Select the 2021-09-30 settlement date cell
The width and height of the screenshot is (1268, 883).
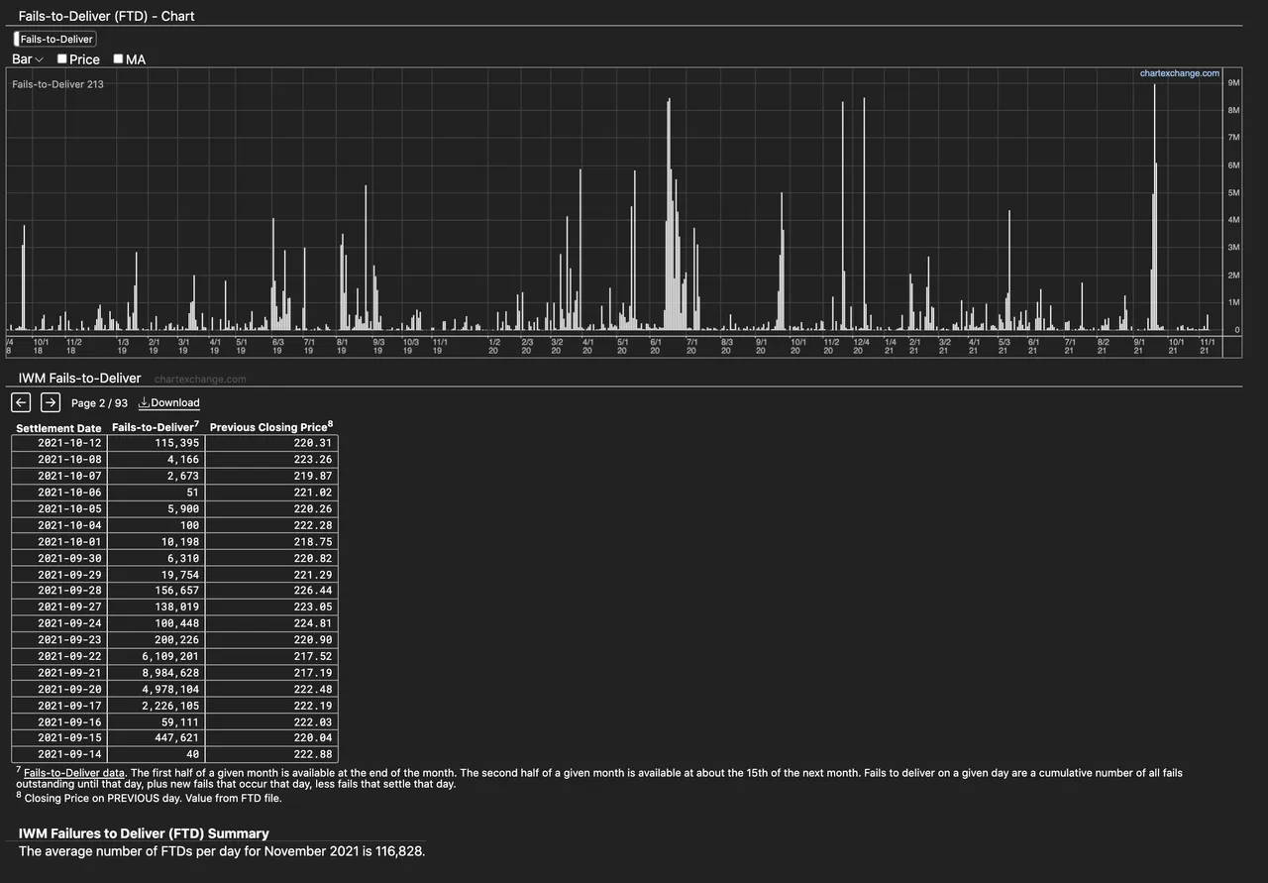(x=59, y=558)
